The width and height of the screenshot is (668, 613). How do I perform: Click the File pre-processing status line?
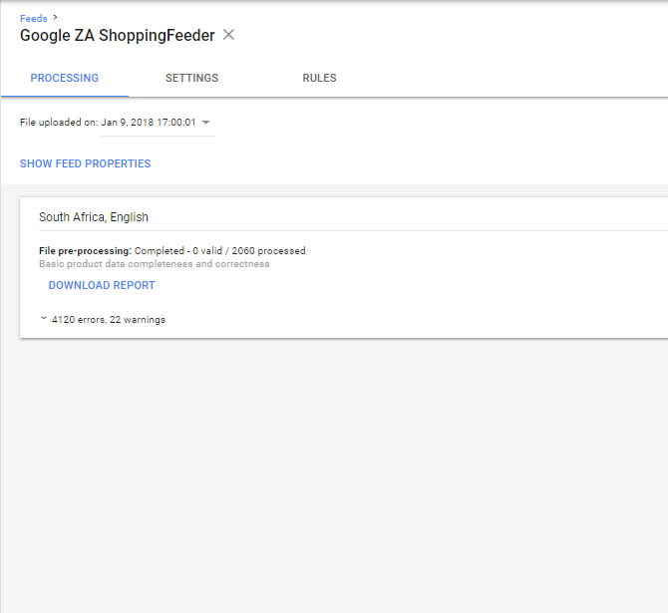(172, 251)
